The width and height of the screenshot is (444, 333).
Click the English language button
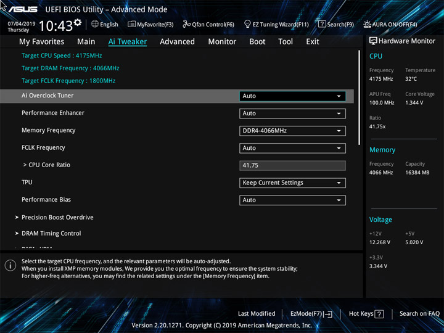pos(109,24)
